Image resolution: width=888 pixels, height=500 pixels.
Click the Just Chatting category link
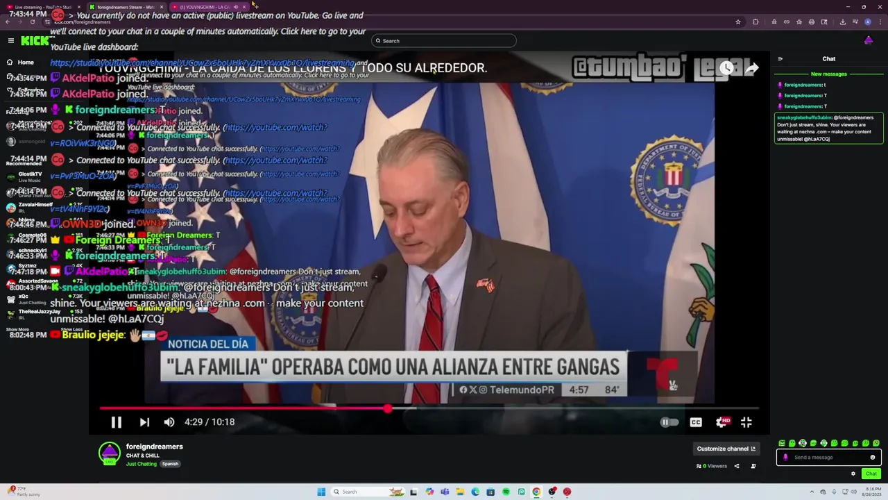coord(142,464)
